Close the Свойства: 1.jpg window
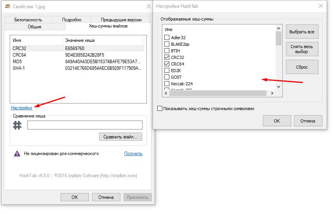The width and height of the screenshot is (334, 214). (149, 6)
